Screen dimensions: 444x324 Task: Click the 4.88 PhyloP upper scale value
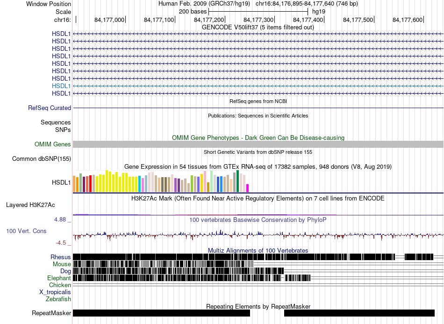(60, 220)
